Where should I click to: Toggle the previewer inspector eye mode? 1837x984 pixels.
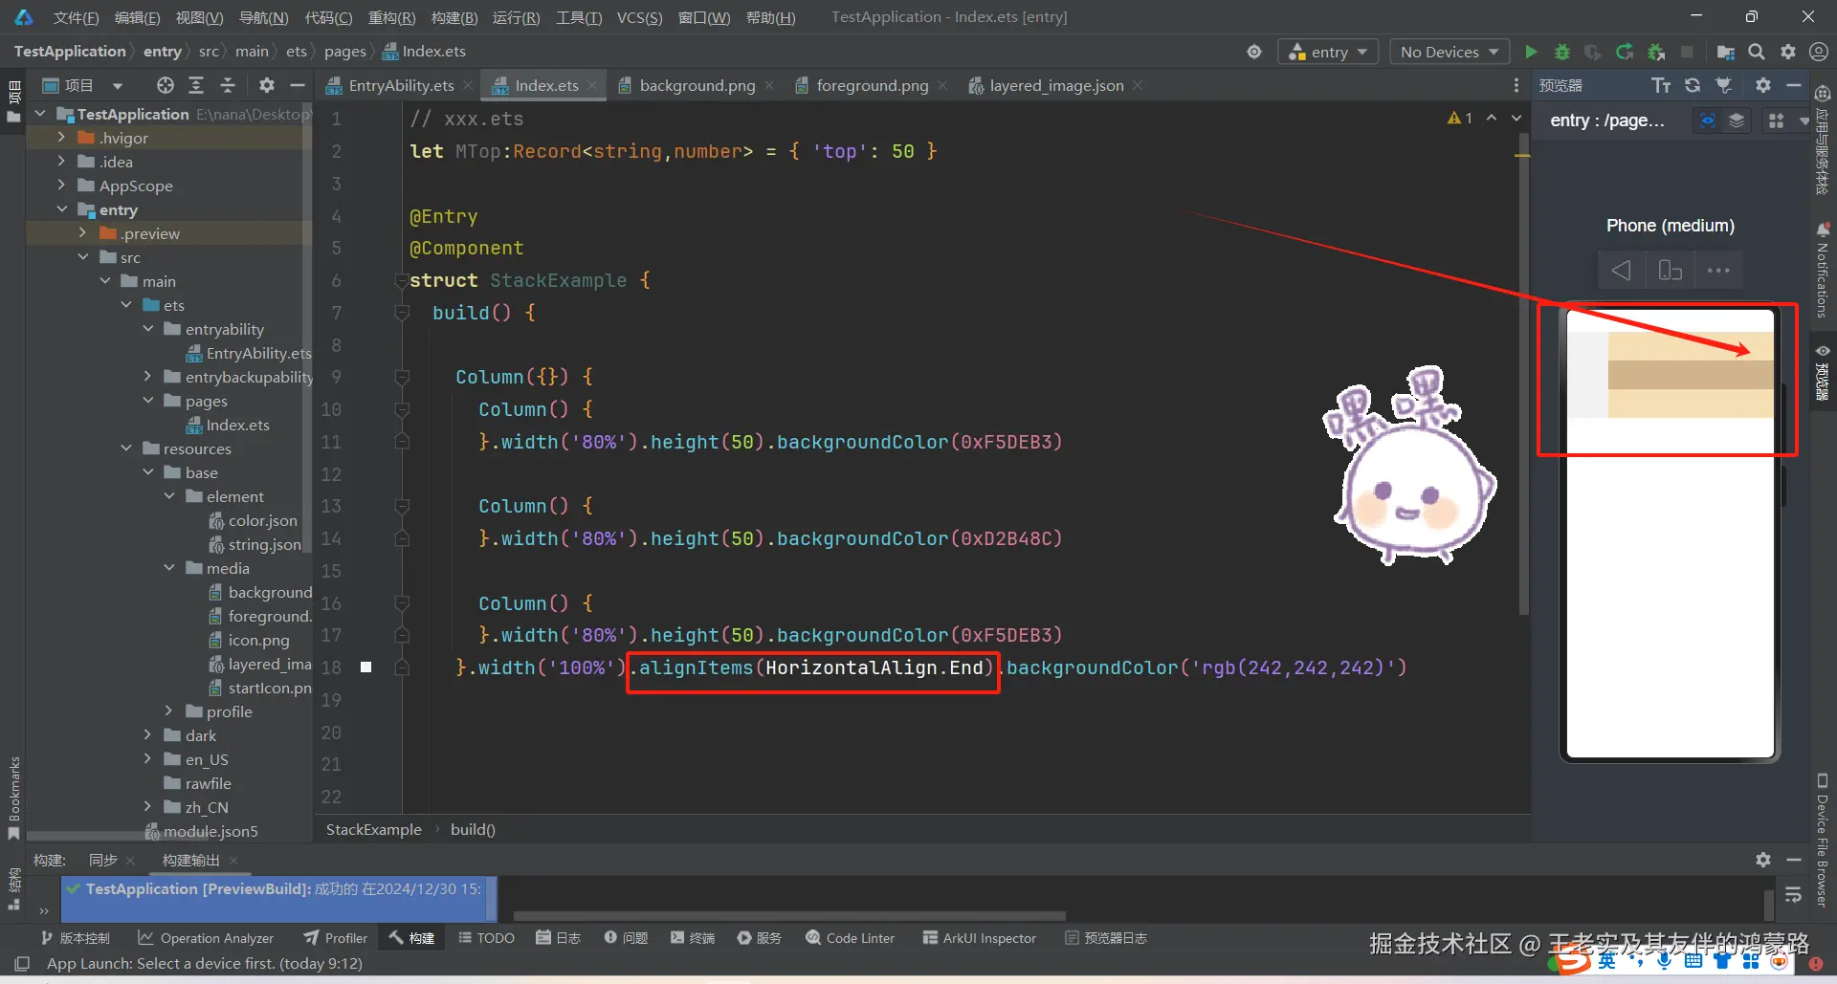pos(1707,120)
